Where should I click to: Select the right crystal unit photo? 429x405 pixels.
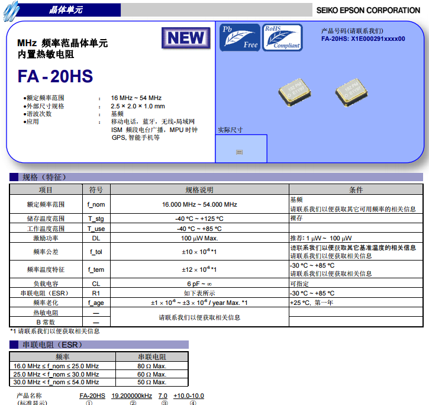pyautogui.click(x=351, y=91)
